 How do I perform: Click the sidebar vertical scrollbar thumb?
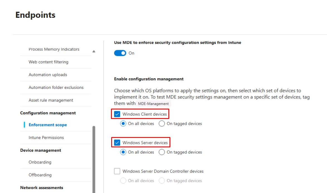94,159
